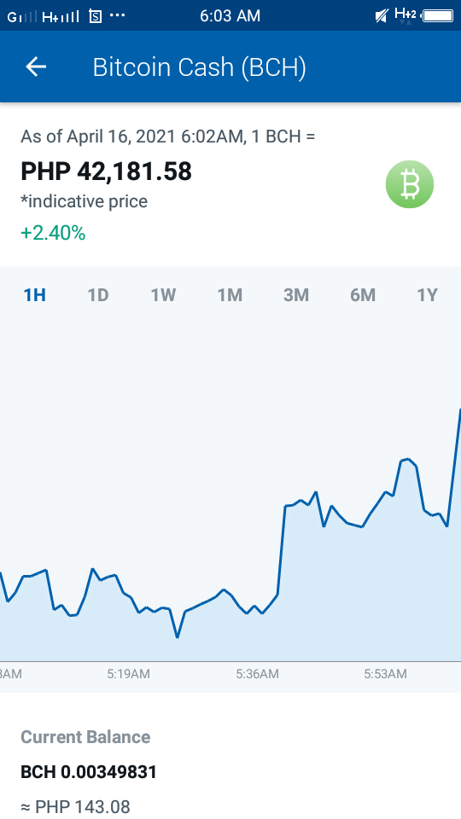Viewport: 461px width, 819px height.
Task: Select the 1H chart range
Action: (34, 295)
